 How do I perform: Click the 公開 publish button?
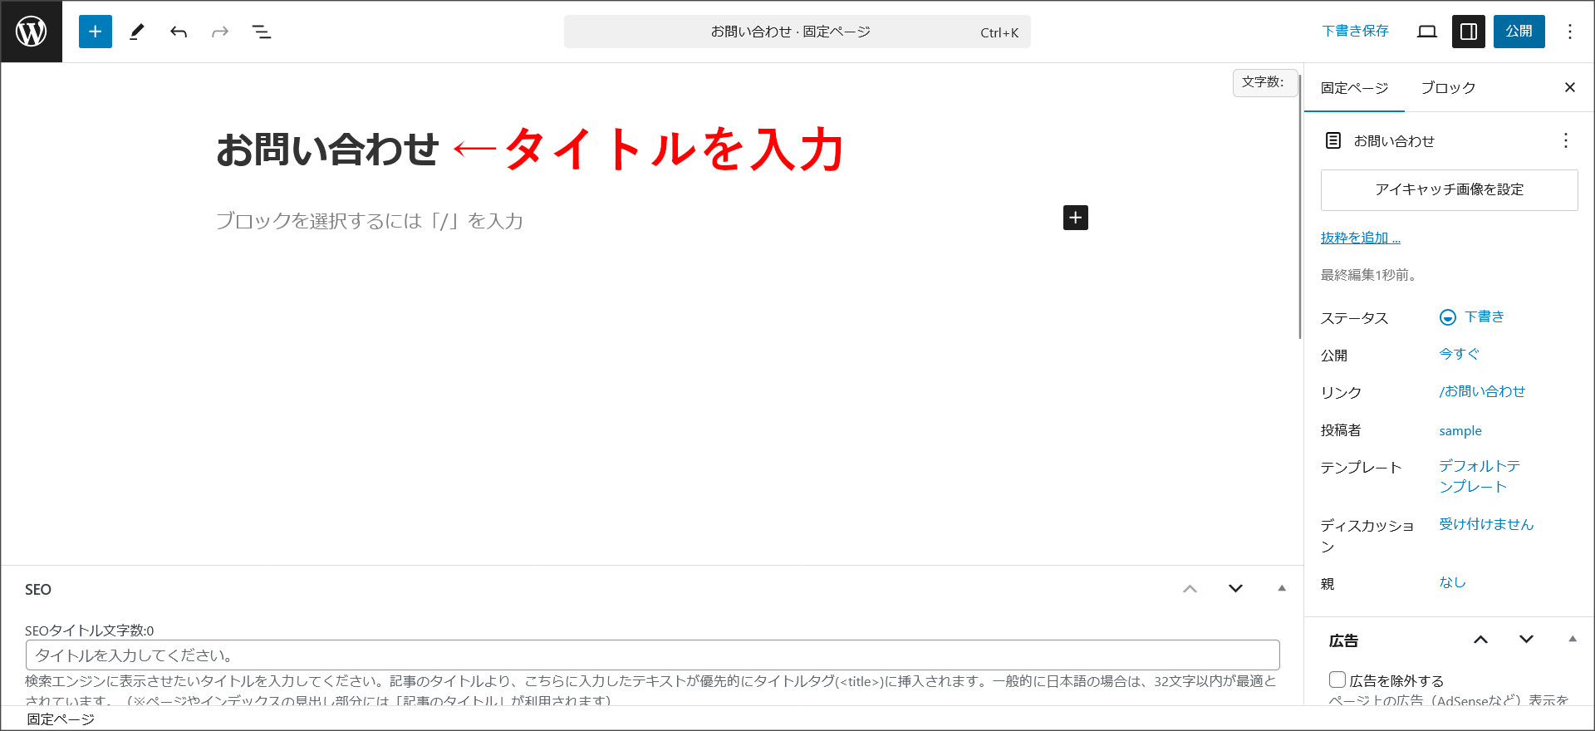tap(1519, 32)
